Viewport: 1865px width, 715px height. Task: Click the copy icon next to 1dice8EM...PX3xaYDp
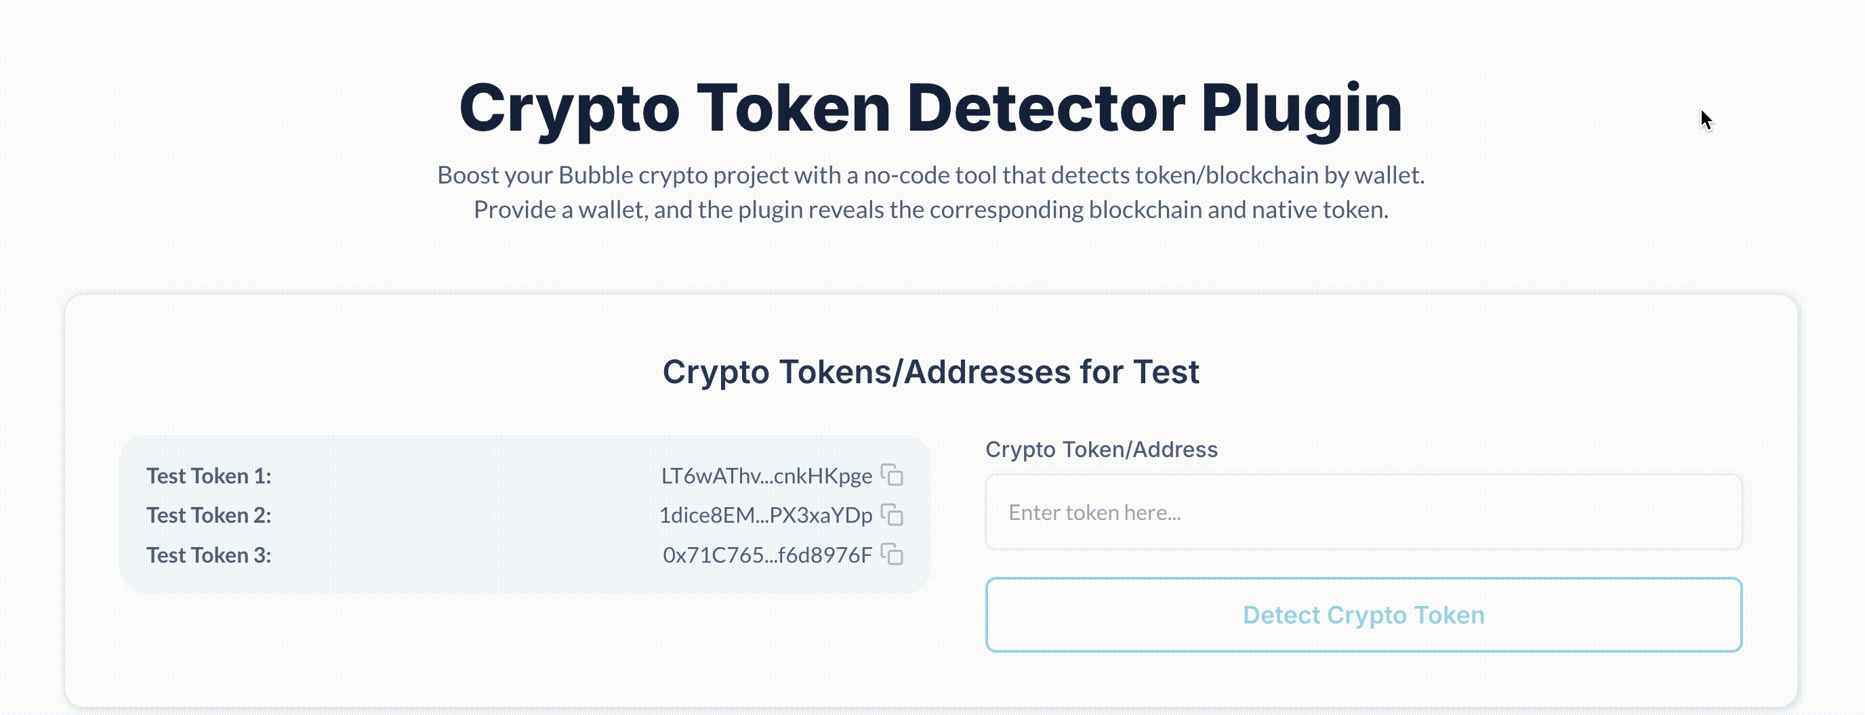click(x=894, y=515)
